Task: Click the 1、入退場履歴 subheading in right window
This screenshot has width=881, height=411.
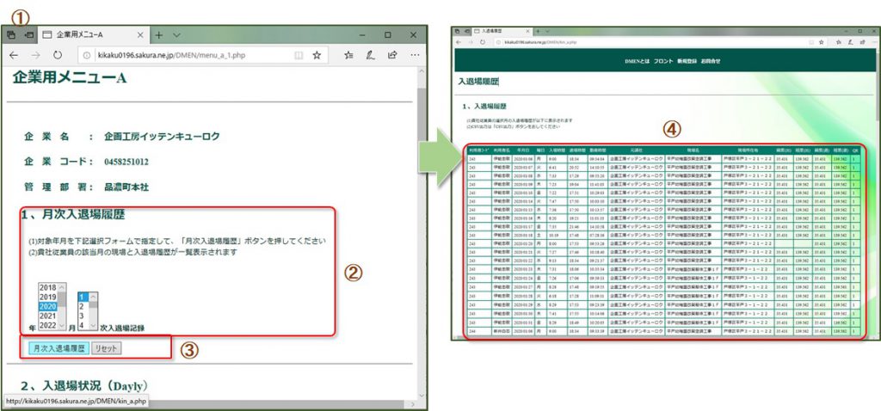Action: pyautogui.click(x=485, y=106)
